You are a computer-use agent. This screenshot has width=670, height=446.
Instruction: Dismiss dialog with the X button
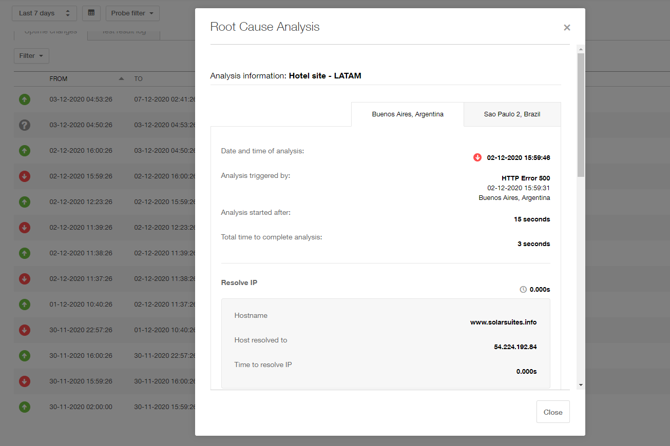coord(567,28)
